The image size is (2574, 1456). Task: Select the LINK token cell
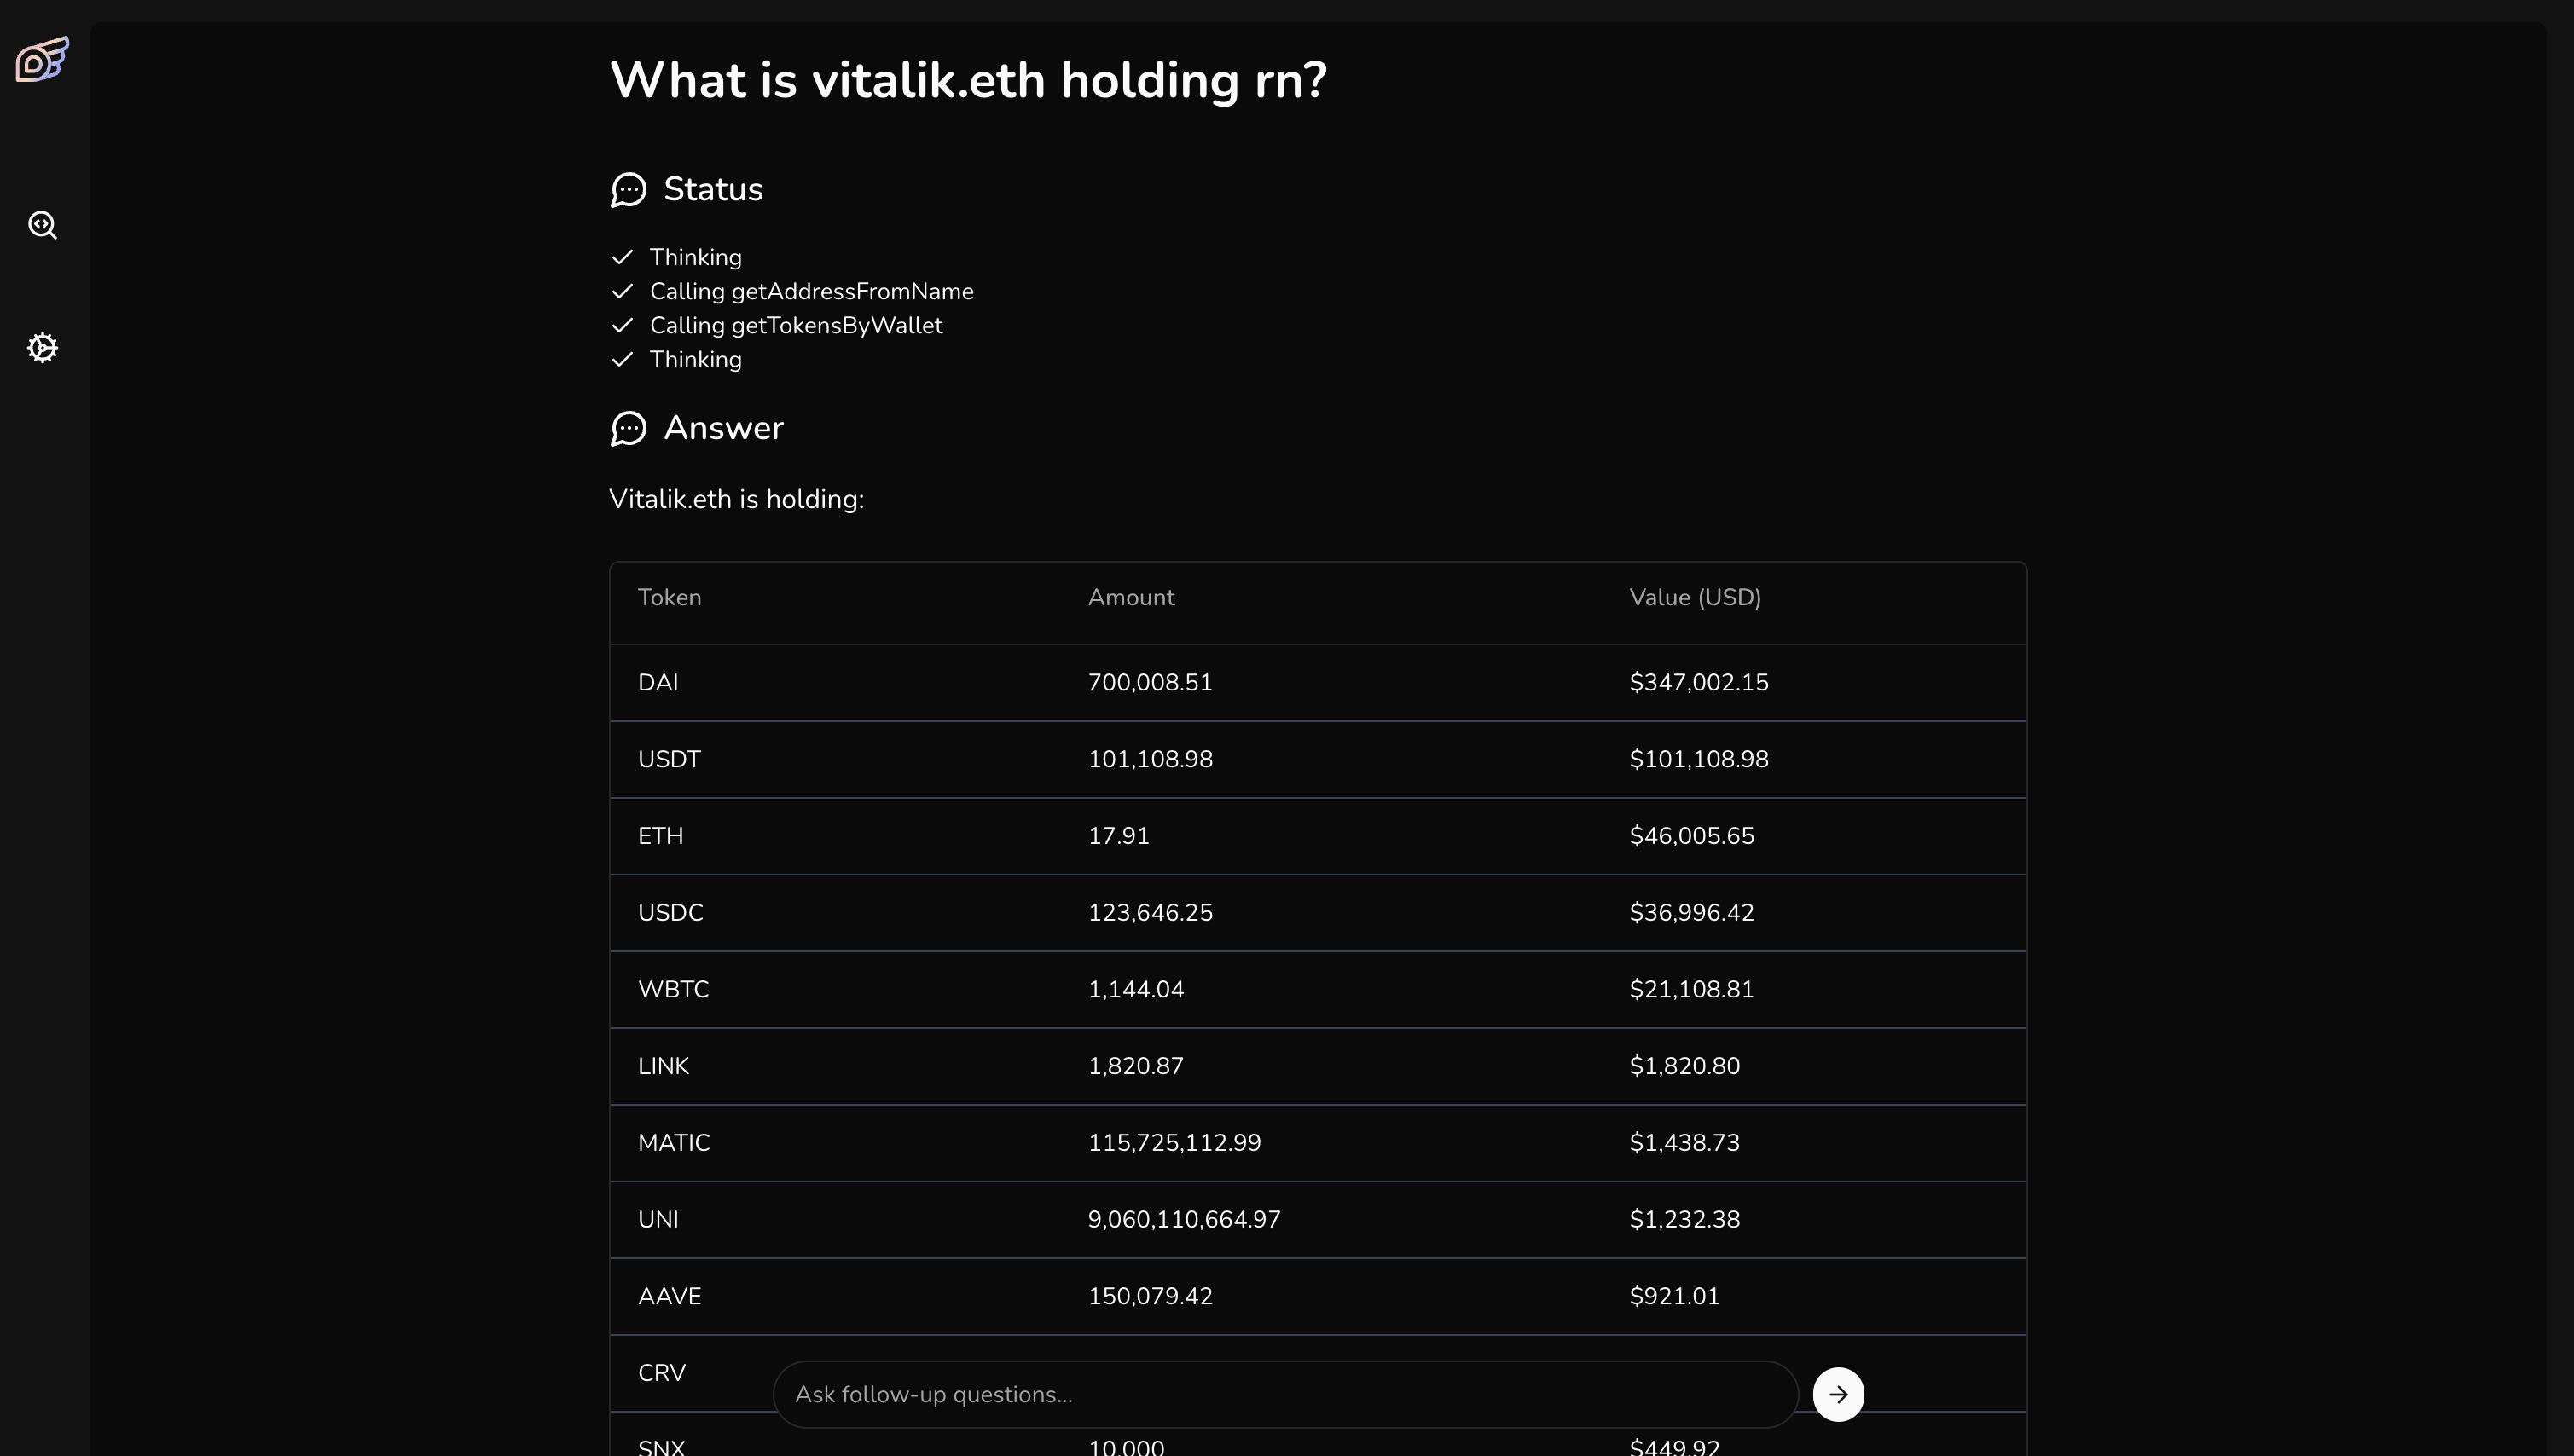[664, 1066]
